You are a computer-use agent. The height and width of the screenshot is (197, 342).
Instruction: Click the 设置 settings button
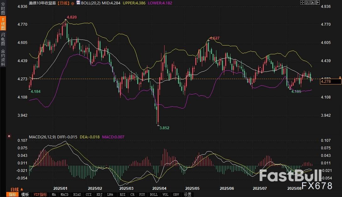point(188,194)
